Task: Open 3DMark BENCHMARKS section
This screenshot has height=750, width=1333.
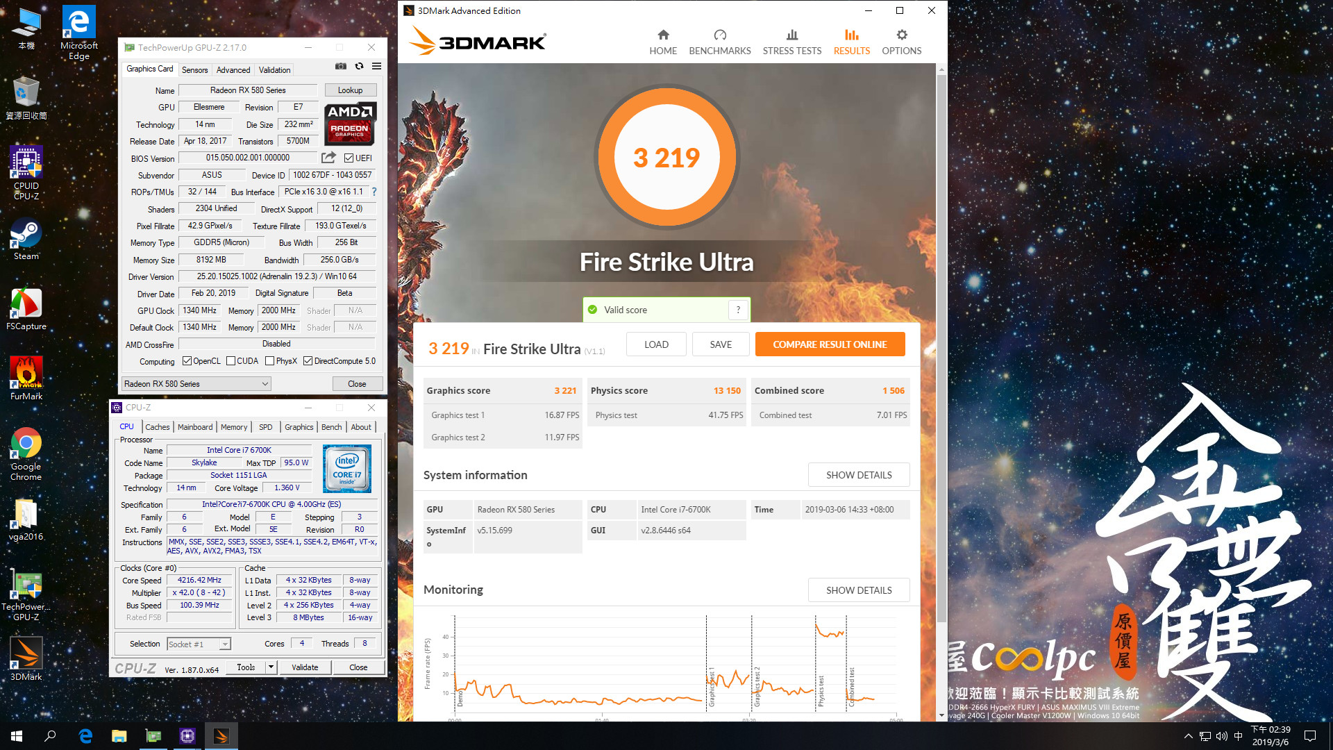Action: coord(720,42)
